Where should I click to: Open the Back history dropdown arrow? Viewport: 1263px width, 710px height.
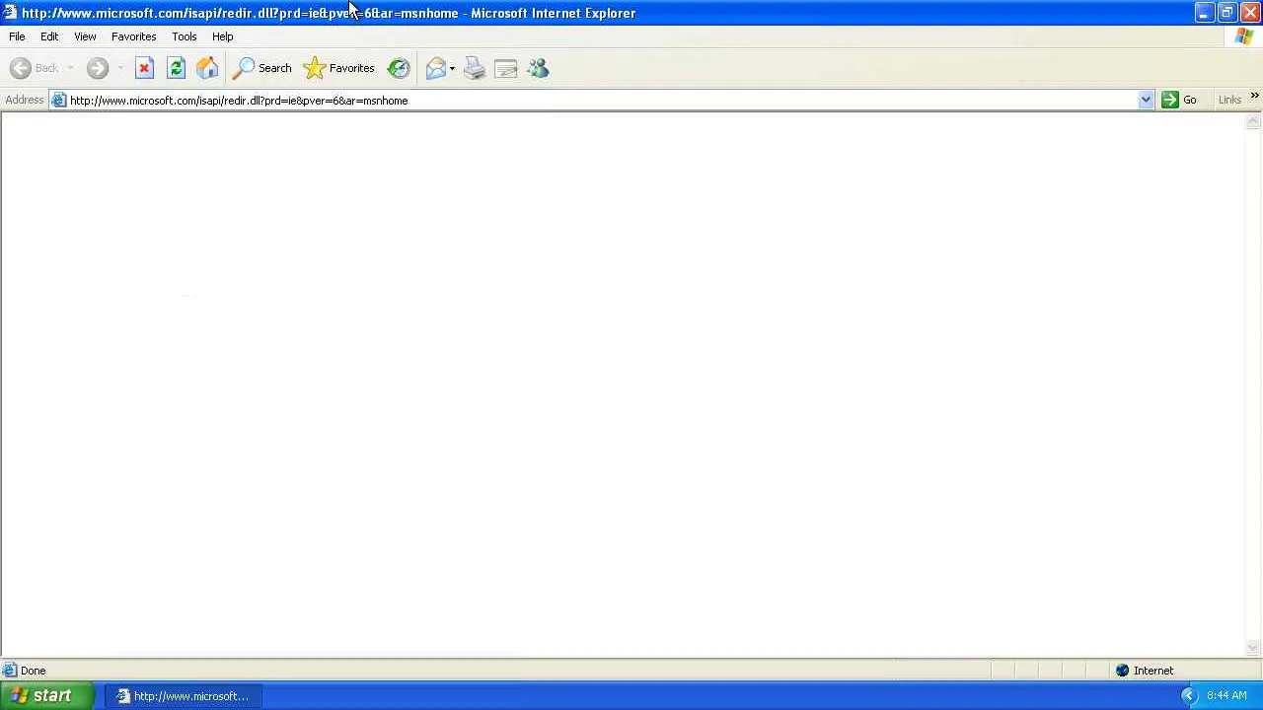[70, 68]
